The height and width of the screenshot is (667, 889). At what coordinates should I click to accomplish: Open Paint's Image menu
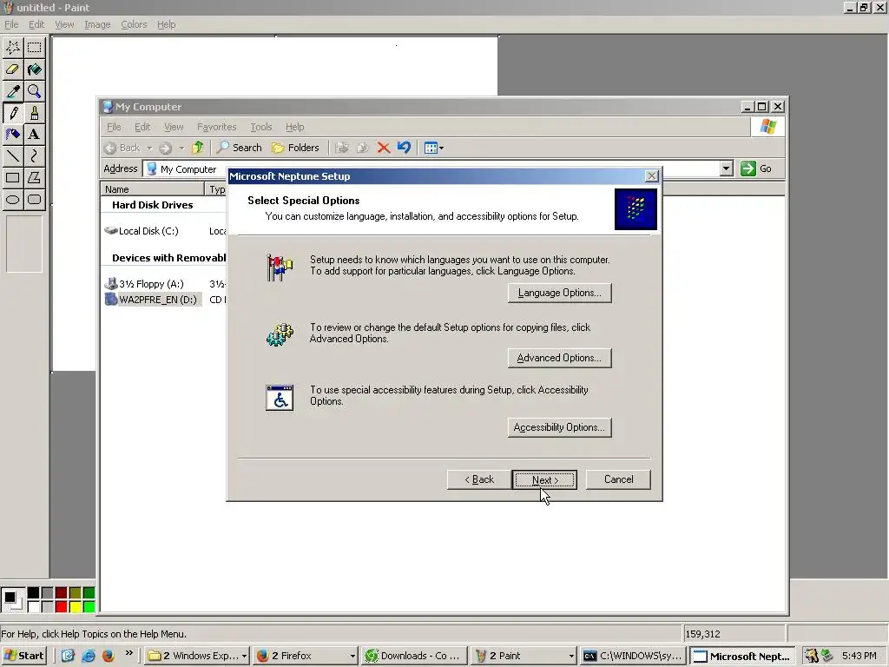pyautogui.click(x=97, y=24)
